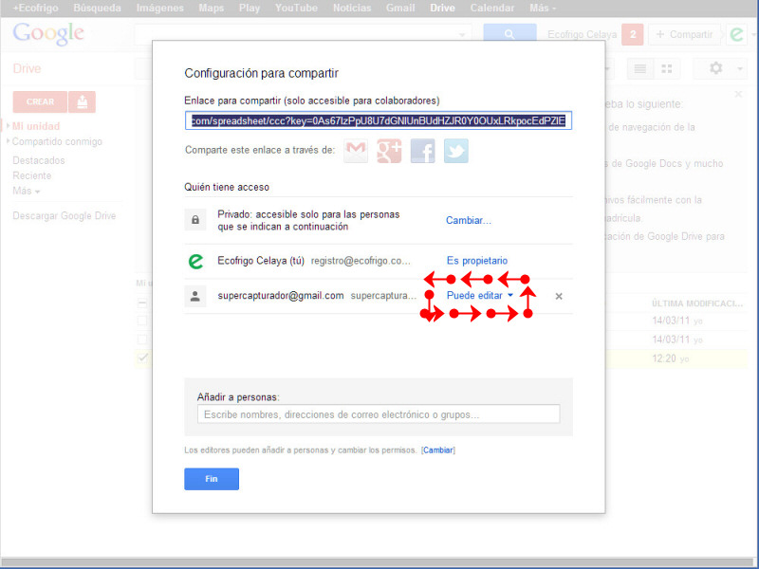Click the + Compartir button
The height and width of the screenshot is (569, 759).
[x=684, y=34]
